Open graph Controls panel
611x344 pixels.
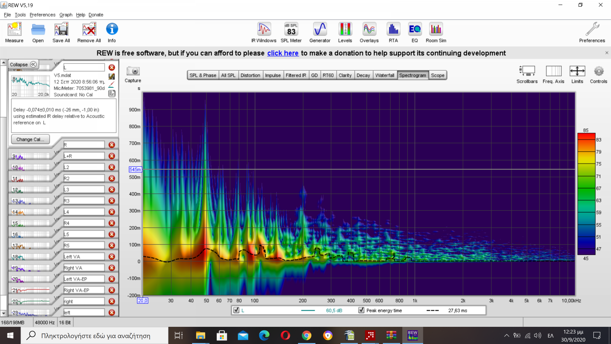[599, 75]
